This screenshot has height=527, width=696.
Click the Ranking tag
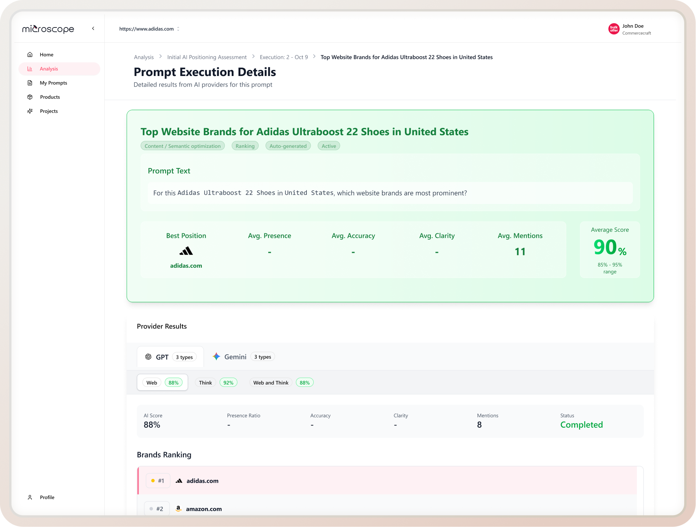(245, 146)
